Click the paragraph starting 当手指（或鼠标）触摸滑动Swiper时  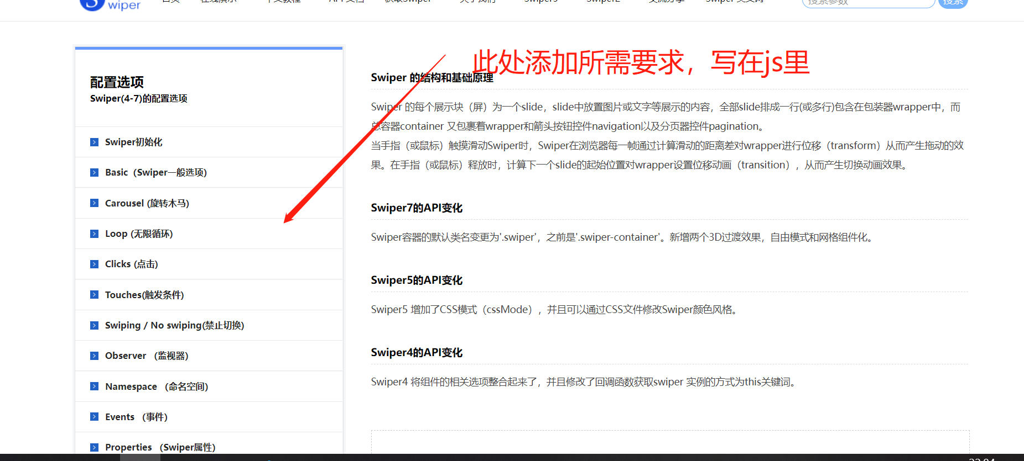tap(667, 155)
